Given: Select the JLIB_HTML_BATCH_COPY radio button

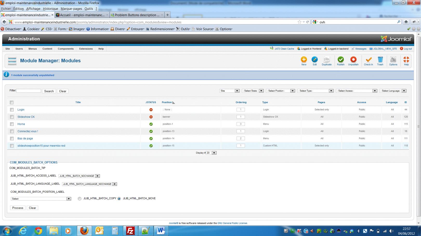Looking at the screenshot, I should pyautogui.click(x=80, y=198).
